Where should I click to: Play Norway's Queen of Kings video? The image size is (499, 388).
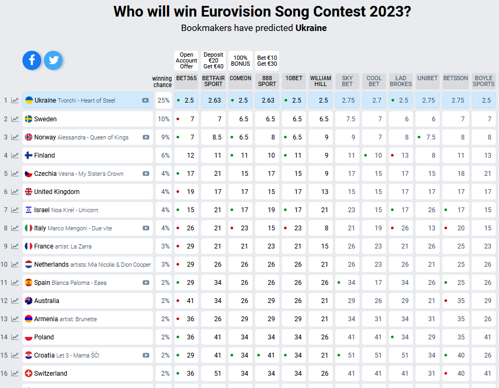[145, 137]
